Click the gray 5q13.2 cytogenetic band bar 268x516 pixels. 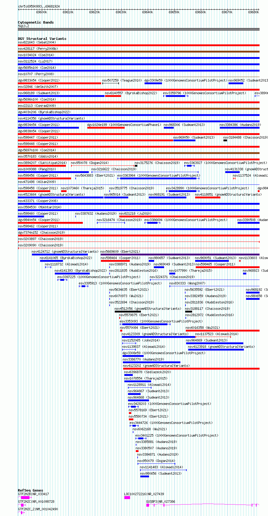tap(139, 29)
